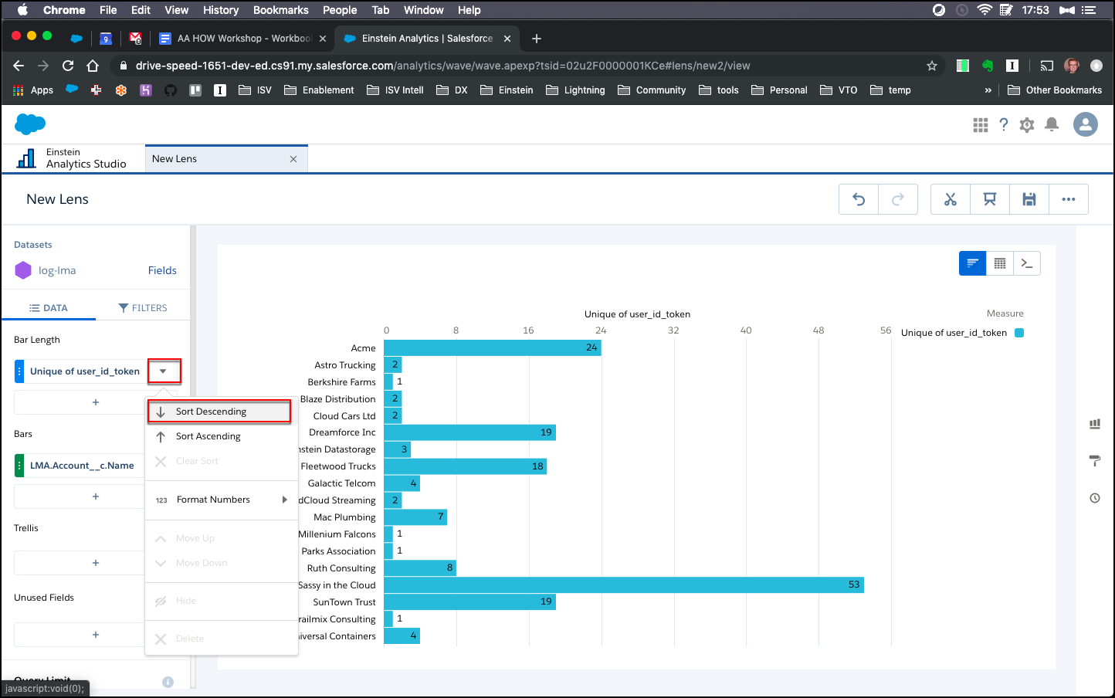1115x698 pixels.
Task: Click the Query Limit info icon
Action: point(168,682)
